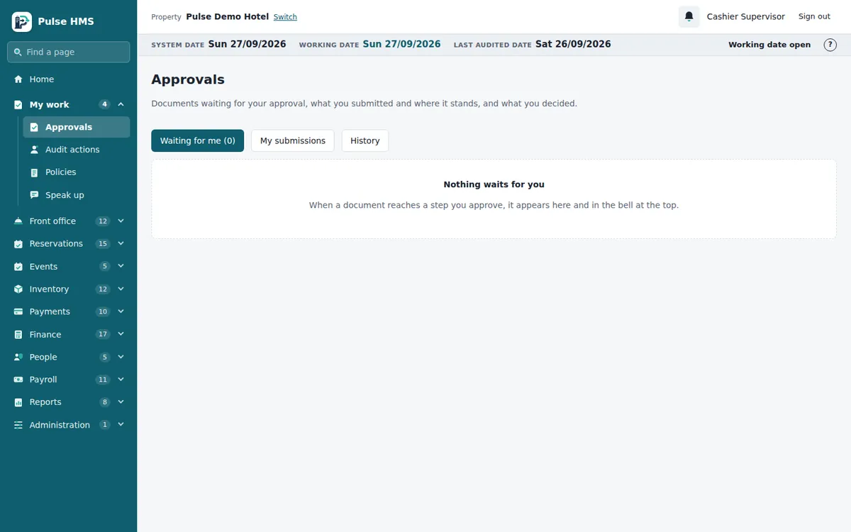Click the Inventory box icon
The image size is (851, 532).
click(x=18, y=289)
